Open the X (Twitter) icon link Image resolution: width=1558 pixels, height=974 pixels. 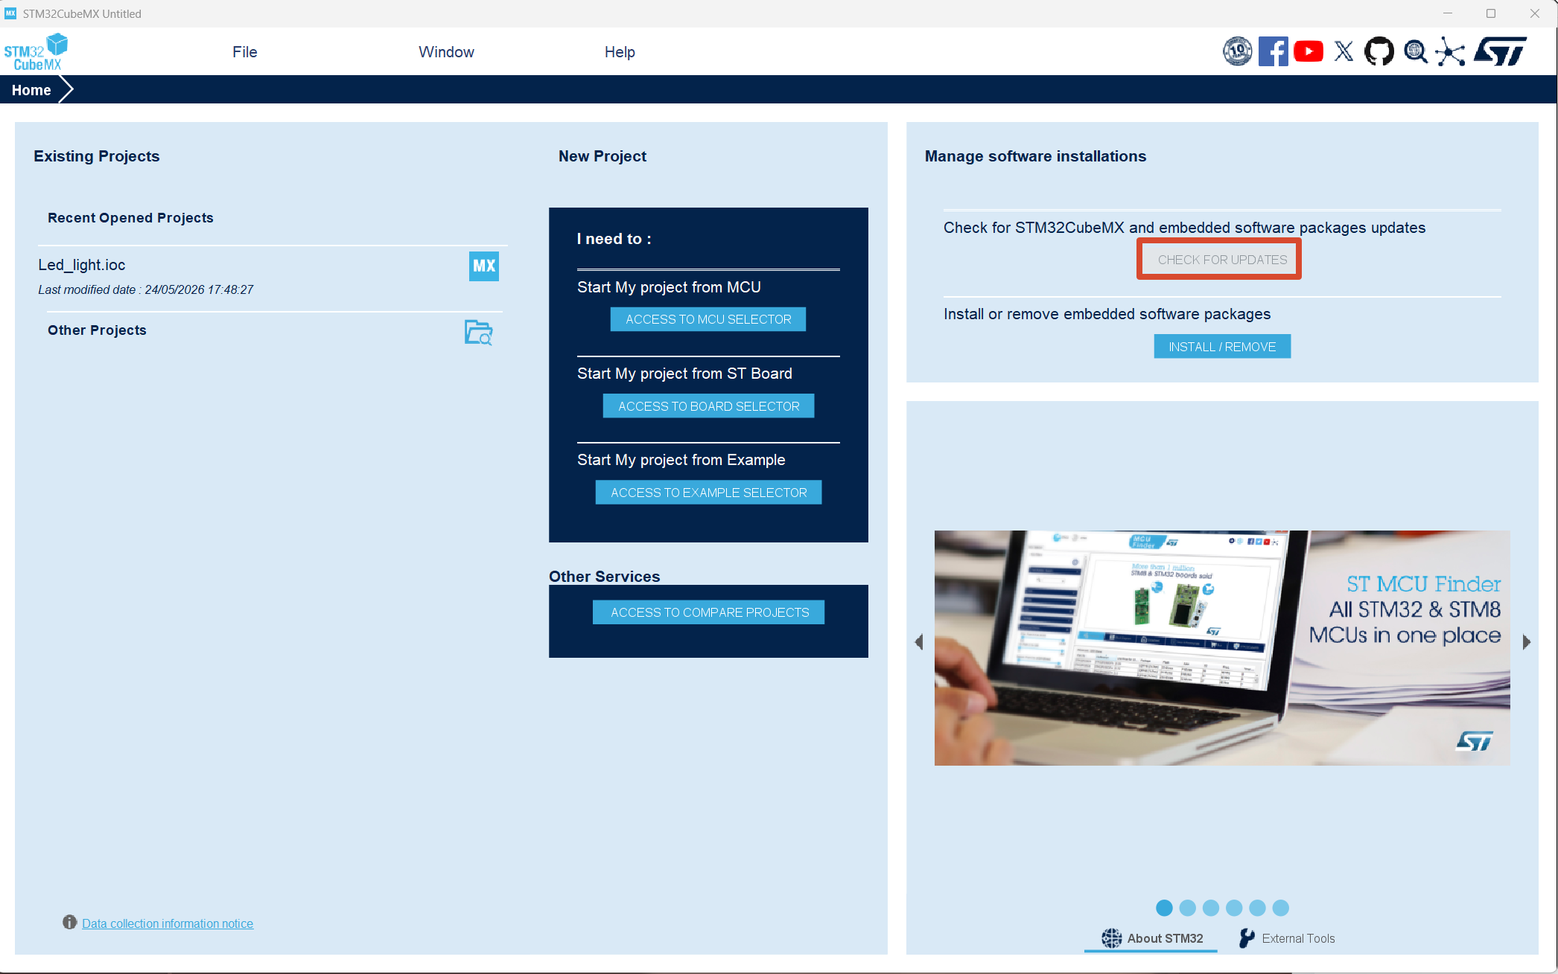point(1344,51)
